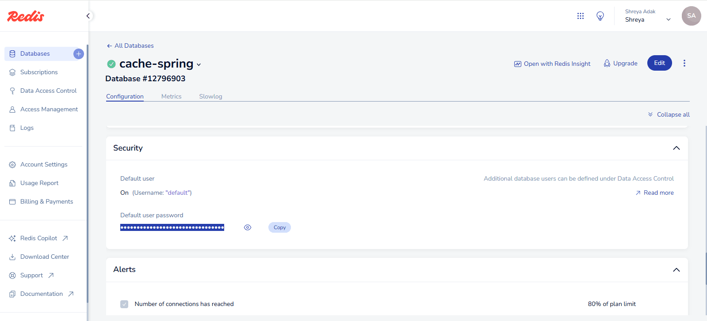Open the apps grid icon

click(x=581, y=16)
